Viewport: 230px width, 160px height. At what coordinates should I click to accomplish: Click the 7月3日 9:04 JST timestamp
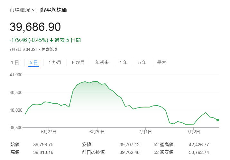pos(23,49)
